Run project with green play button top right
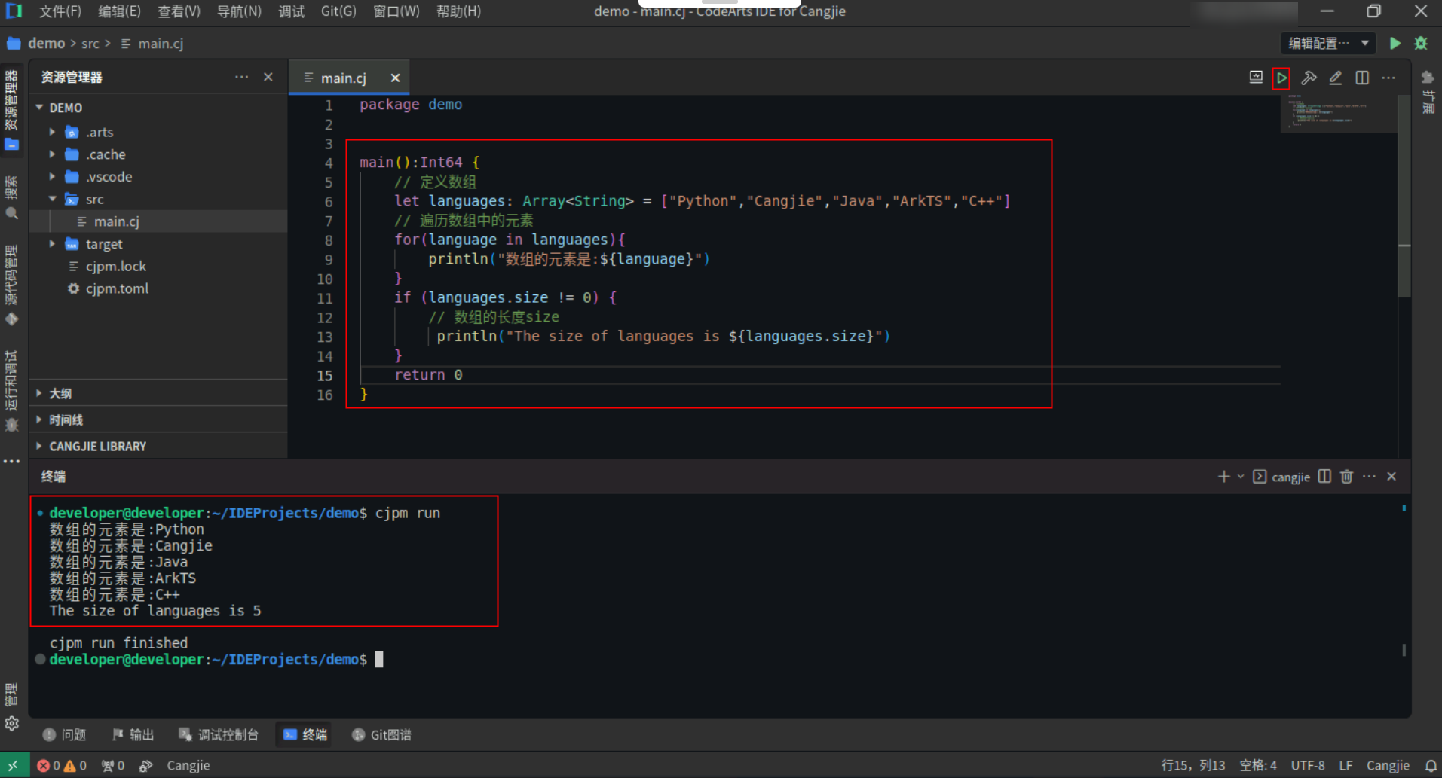The image size is (1442, 778). click(1395, 43)
